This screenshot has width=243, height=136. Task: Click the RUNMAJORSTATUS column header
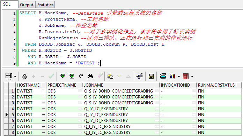click(x=219, y=85)
